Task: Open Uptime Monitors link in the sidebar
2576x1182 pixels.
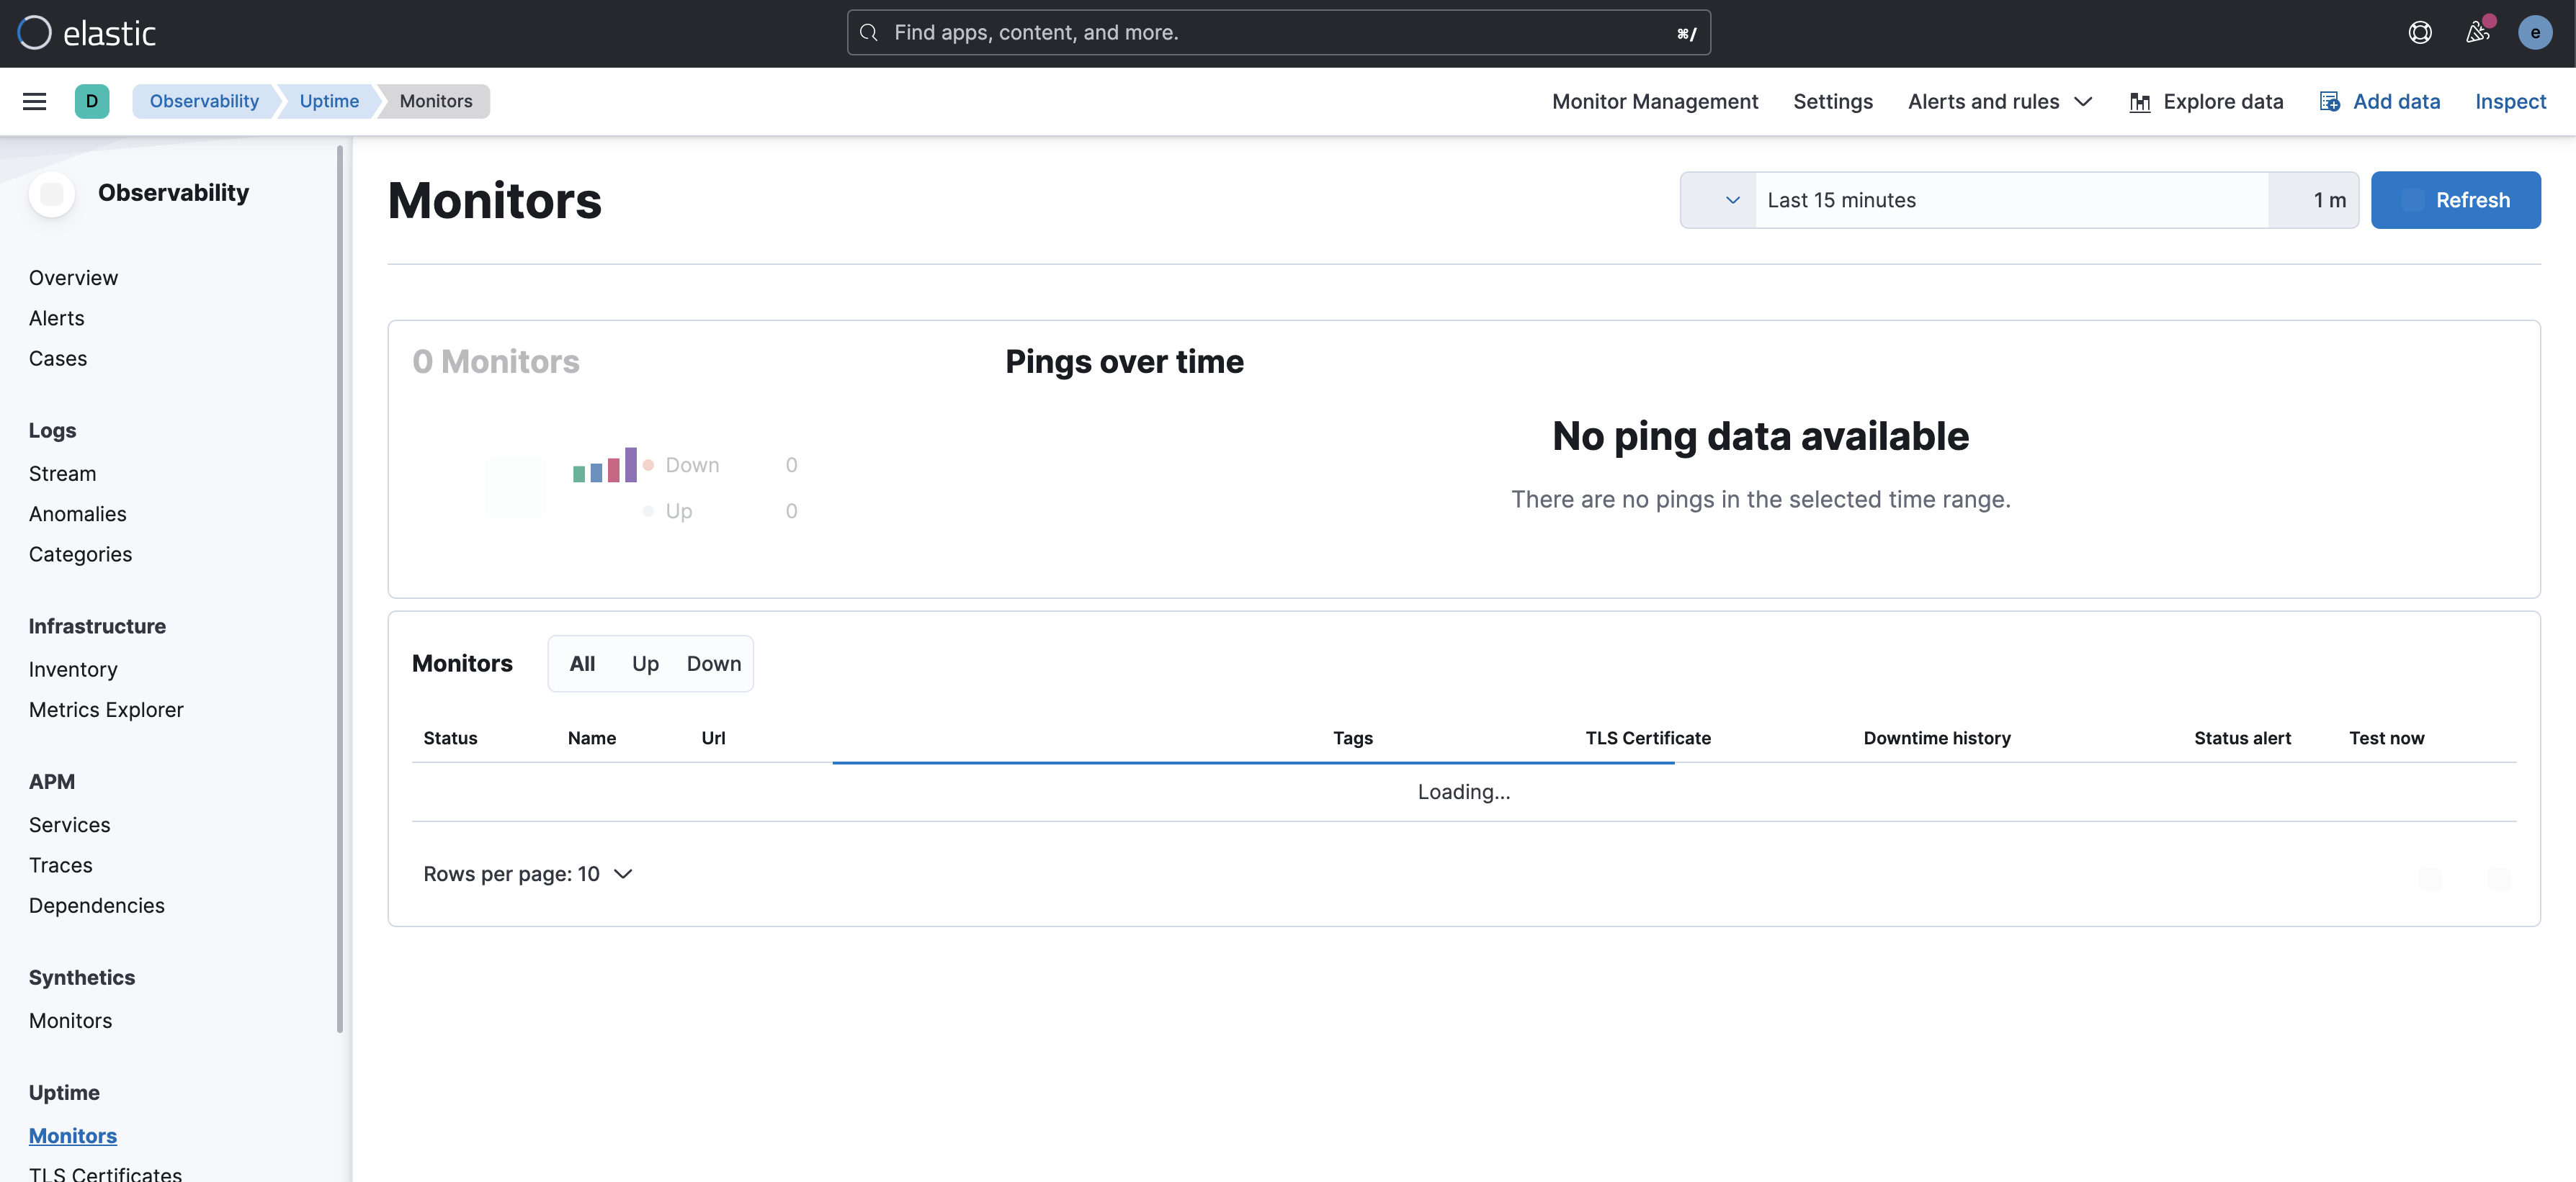Action: click(72, 1136)
